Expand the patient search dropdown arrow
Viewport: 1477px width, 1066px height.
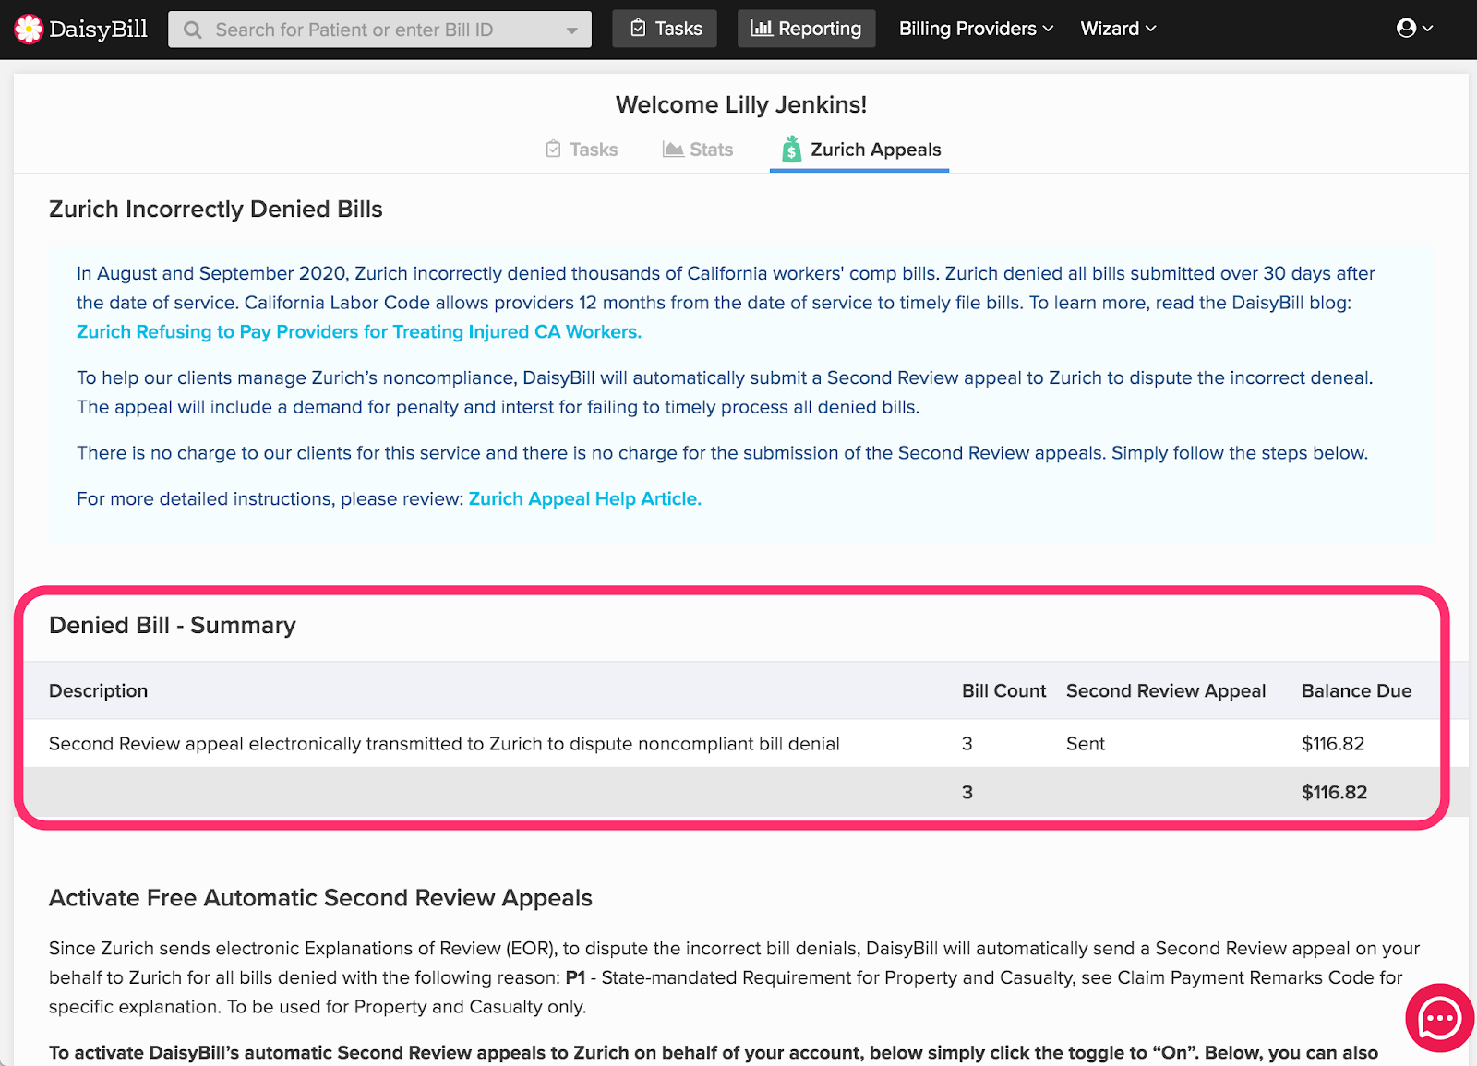[572, 30]
